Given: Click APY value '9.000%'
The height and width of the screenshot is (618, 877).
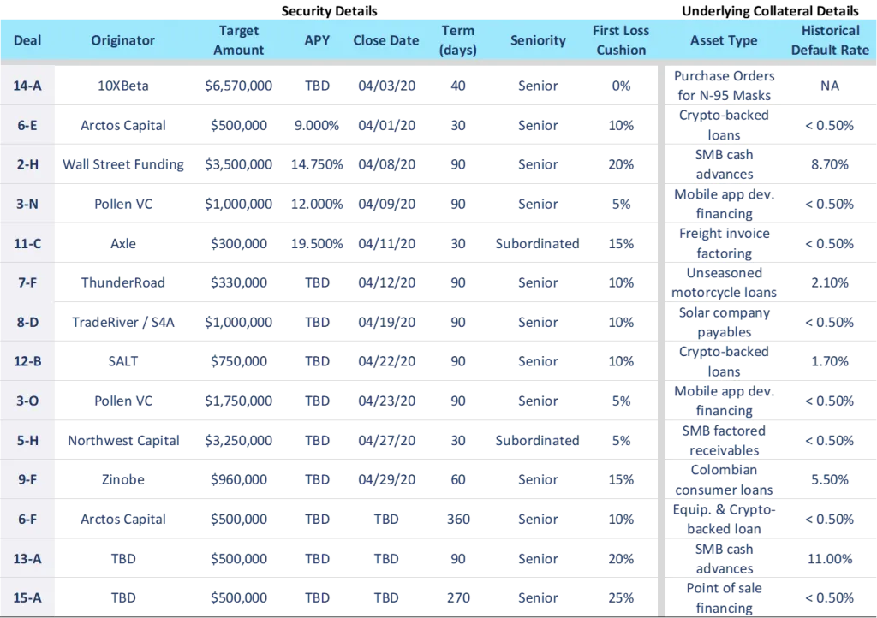Looking at the screenshot, I should pyautogui.click(x=317, y=125).
